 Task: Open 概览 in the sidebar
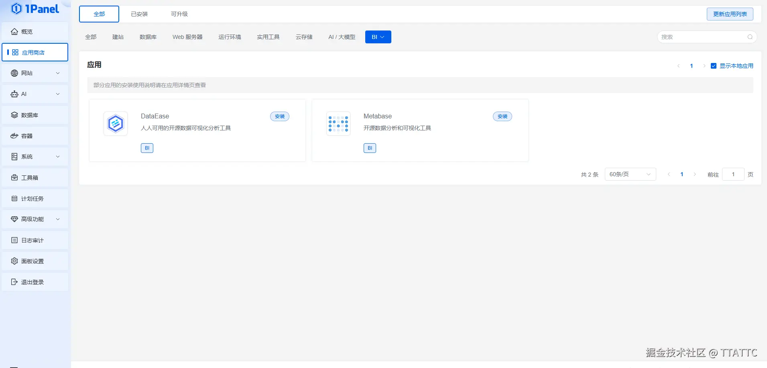[x=35, y=32]
